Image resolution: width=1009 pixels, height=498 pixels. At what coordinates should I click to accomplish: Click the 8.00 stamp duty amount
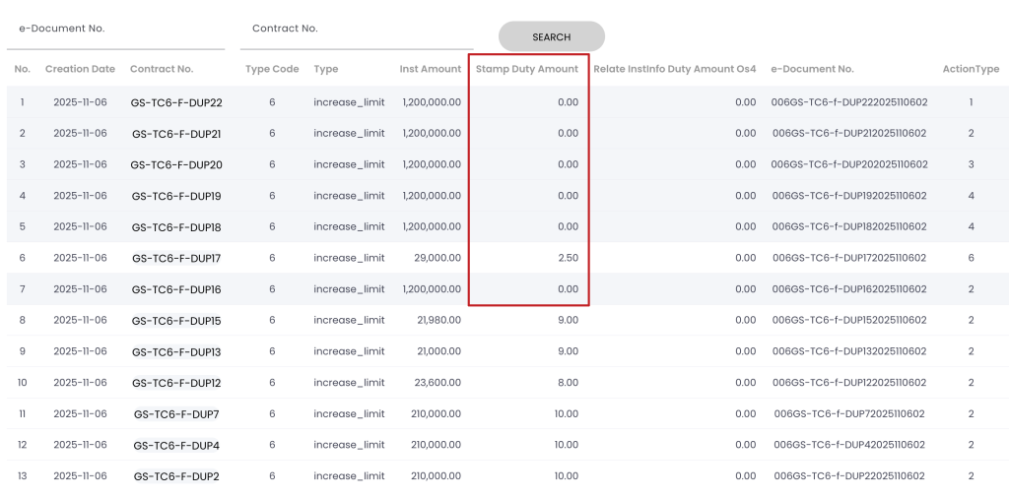(567, 383)
